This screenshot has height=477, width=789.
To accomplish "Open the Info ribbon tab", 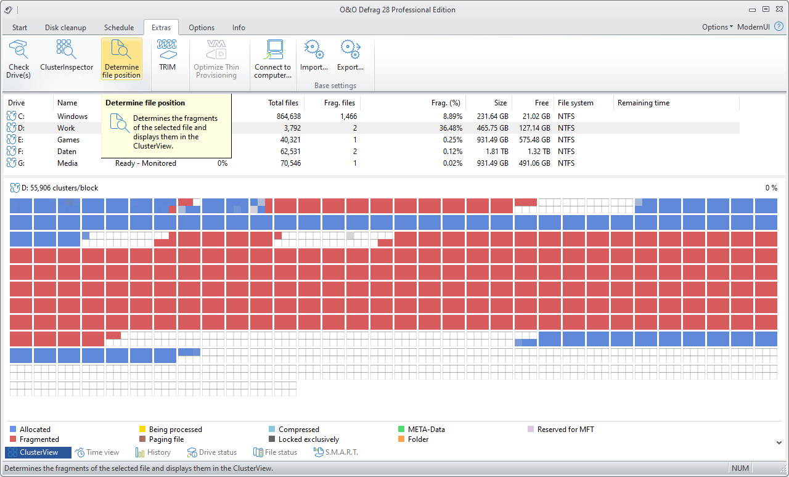I will pos(239,27).
